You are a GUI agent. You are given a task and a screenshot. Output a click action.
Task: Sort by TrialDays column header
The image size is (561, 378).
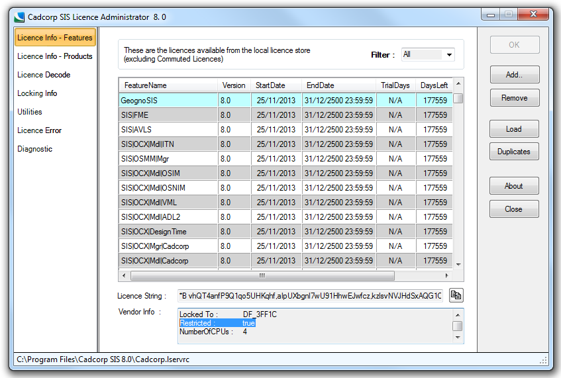click(x=395, y=85)
